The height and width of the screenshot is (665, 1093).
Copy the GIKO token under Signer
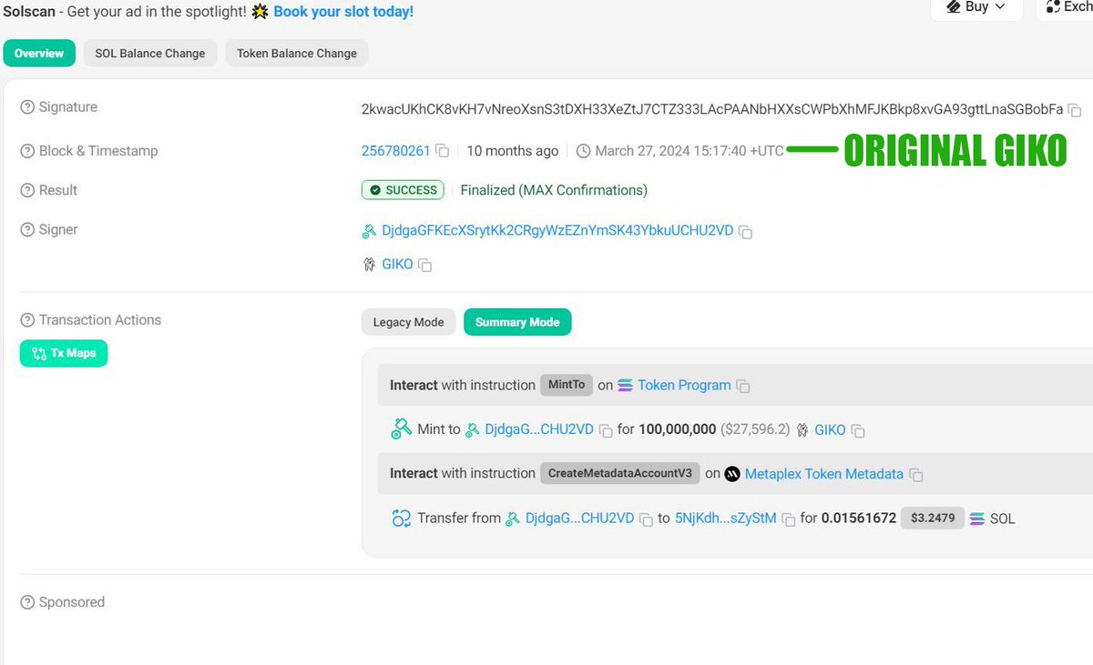(424, 266)
